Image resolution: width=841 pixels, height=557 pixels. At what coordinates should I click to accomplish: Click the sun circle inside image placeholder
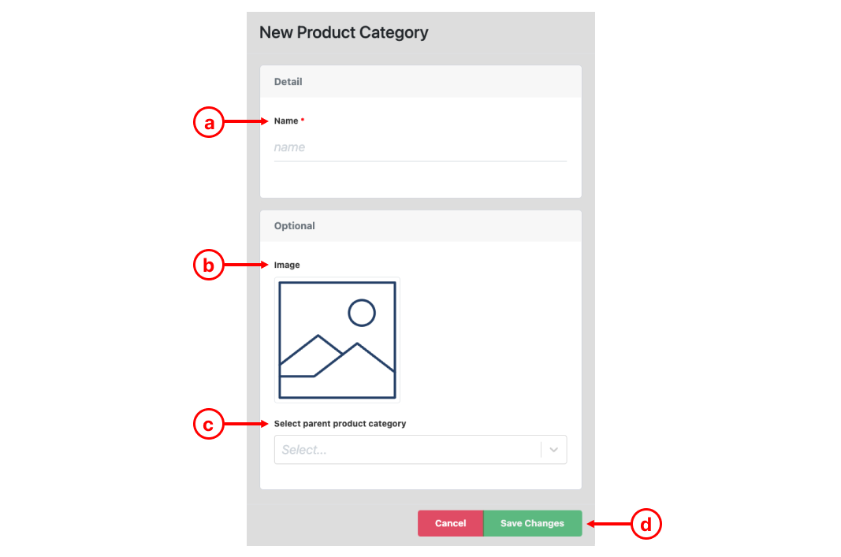(x=362, y=313)
